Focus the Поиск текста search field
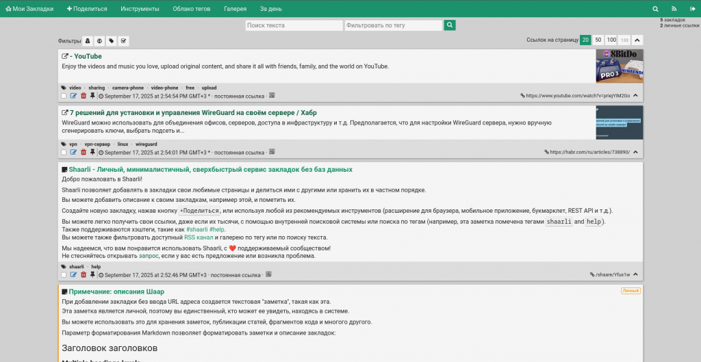This screenshot has height=362, width=701. click(294, 25)
